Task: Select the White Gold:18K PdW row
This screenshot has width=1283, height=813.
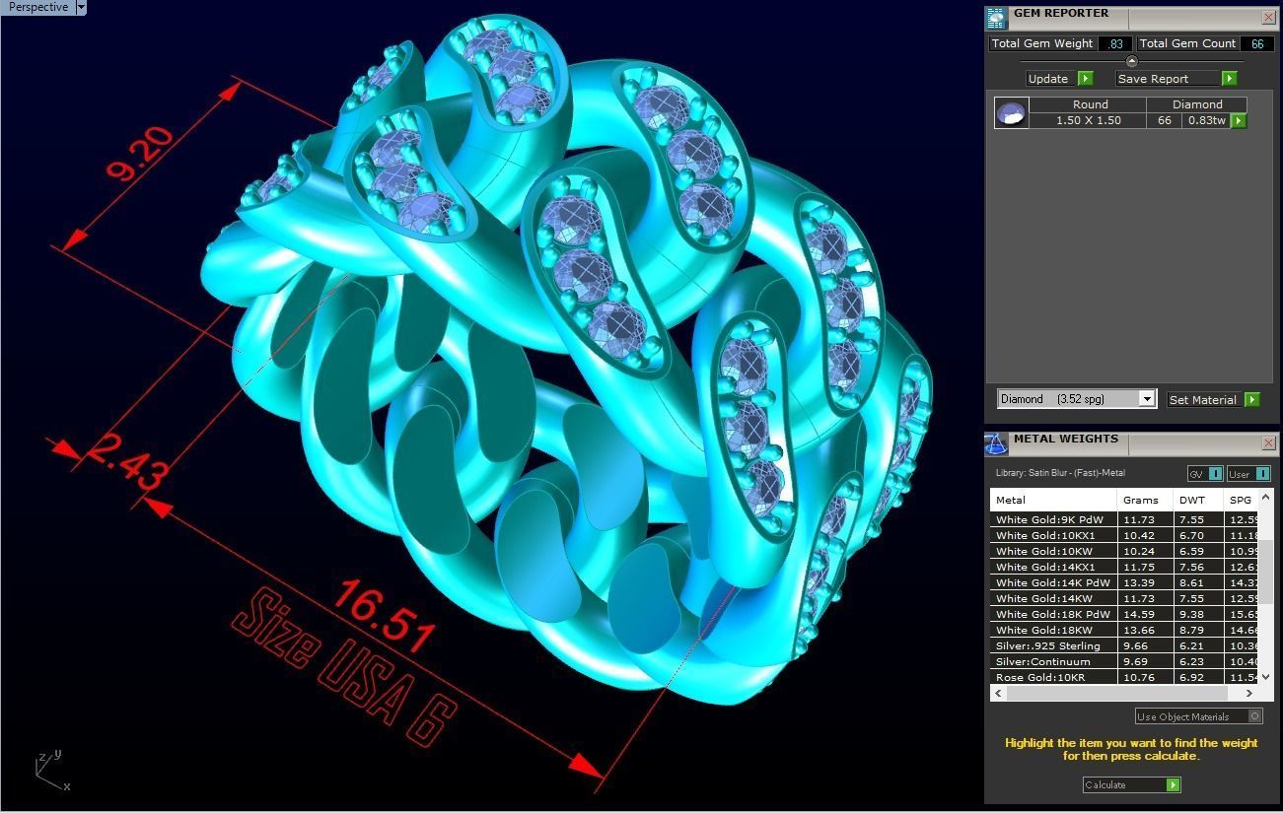Action: [x=1125, y=614]
